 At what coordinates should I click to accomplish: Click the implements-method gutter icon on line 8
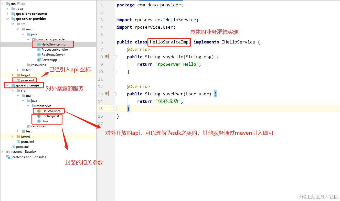click(x=107, y=57)
